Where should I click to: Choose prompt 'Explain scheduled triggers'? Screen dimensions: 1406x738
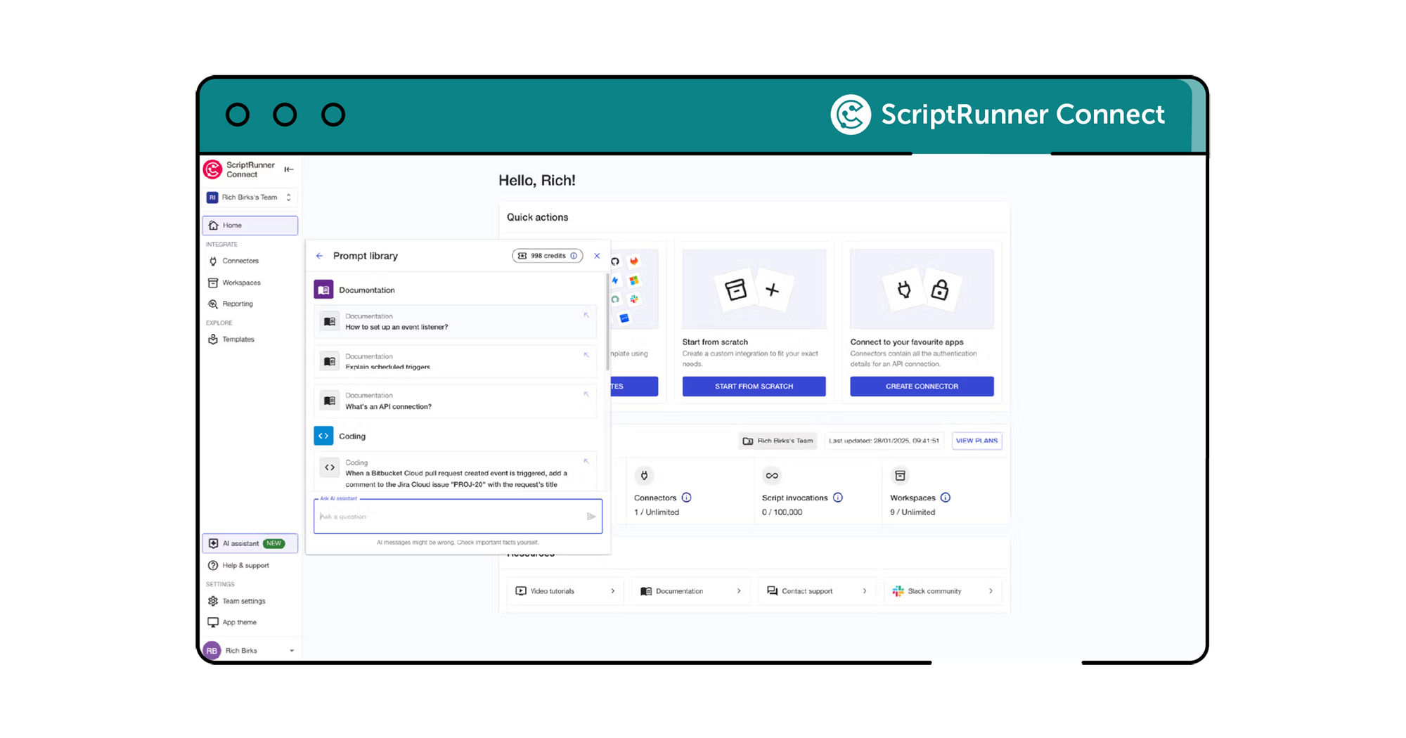pos(456,361)
